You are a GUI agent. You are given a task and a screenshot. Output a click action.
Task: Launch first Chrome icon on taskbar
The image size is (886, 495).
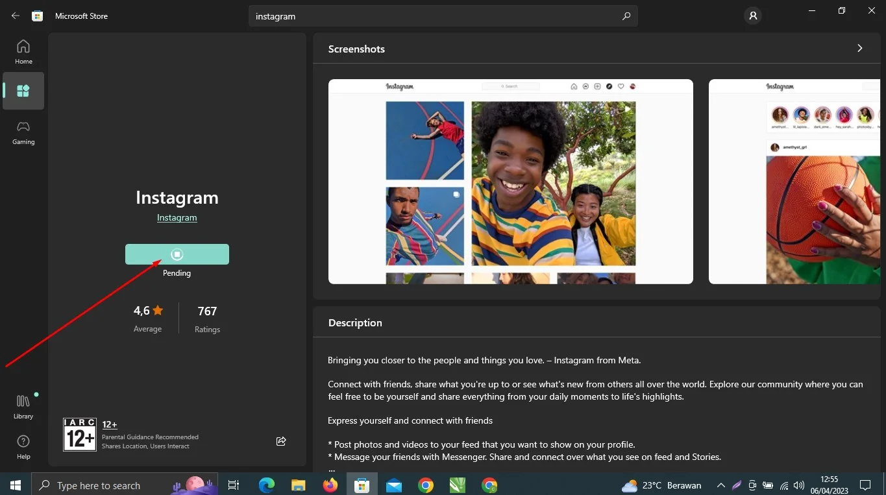[426, 485]
